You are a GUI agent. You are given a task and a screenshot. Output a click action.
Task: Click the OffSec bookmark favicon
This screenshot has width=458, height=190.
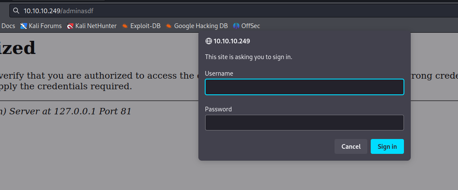click(236, 26)
